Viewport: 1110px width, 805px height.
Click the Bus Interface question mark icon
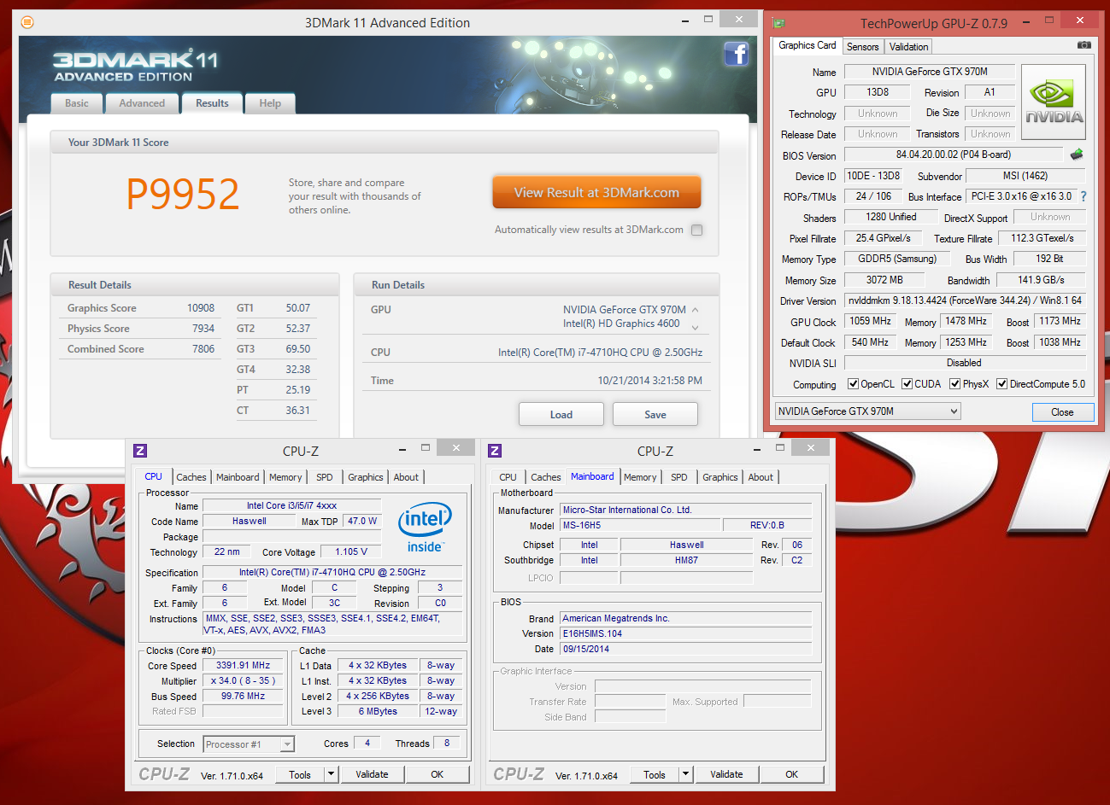click(1084, 196)
